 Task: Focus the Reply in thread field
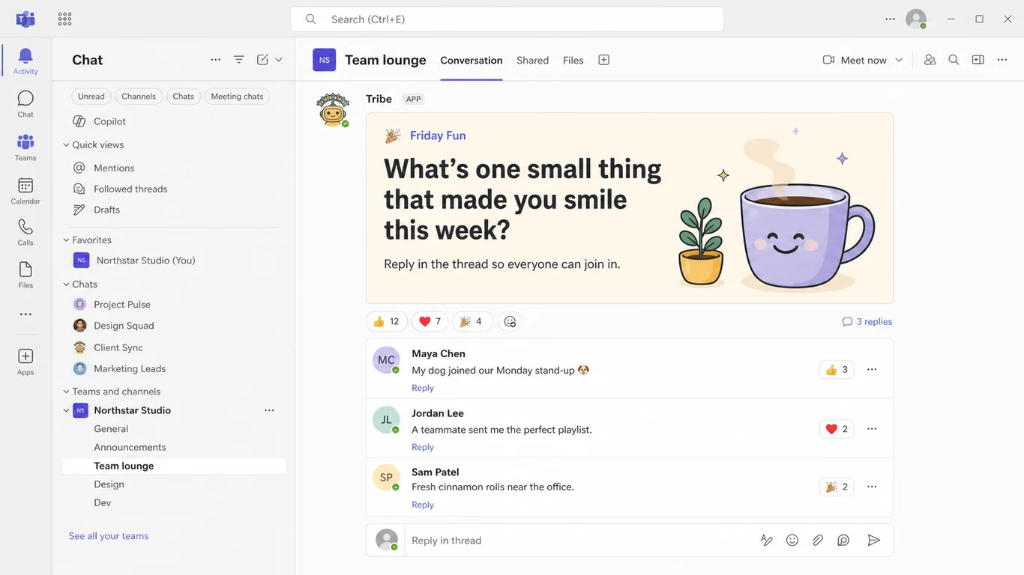[x=581, y=541]
